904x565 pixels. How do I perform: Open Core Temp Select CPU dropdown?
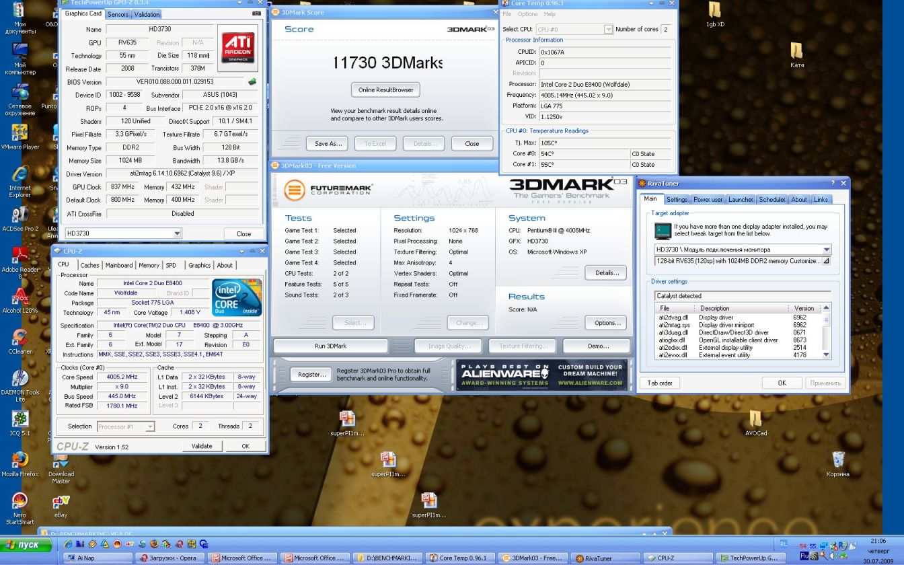(574, 30)
